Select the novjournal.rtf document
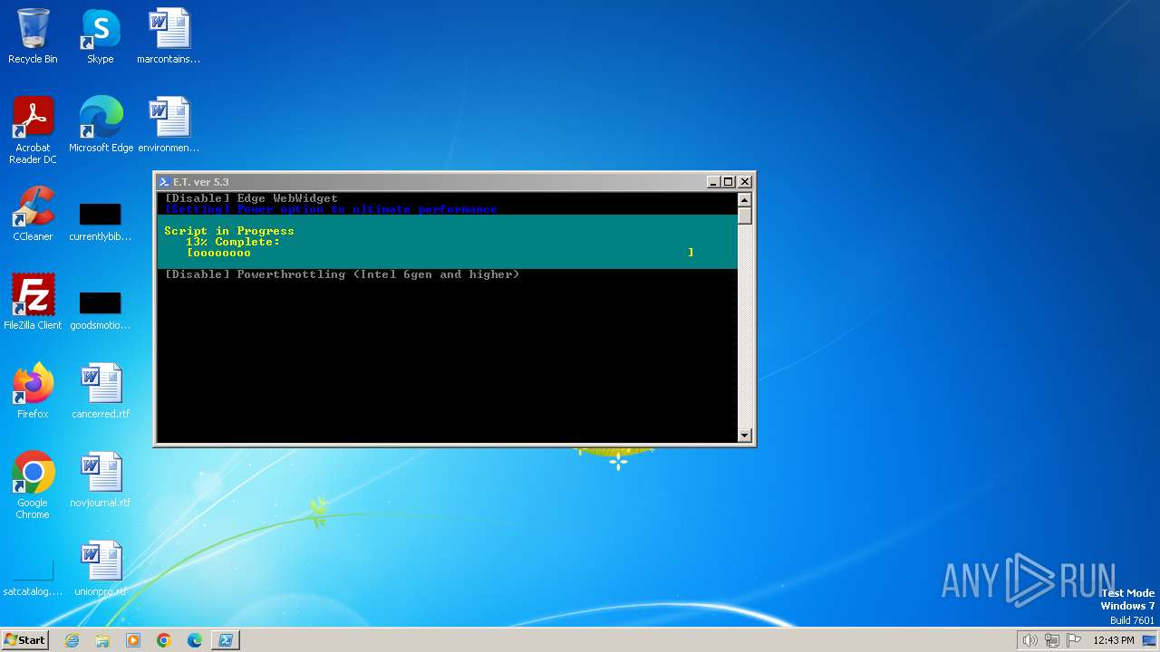This screenshot has width=1160, height=652. click(101, 479)
